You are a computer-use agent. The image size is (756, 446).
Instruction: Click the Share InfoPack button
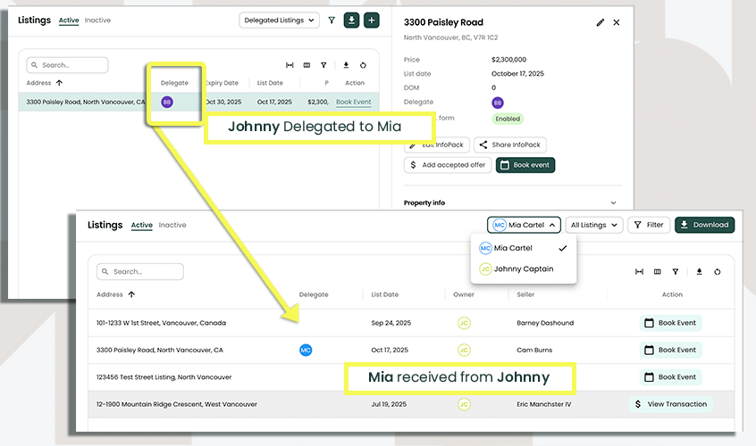coord(509,145)
